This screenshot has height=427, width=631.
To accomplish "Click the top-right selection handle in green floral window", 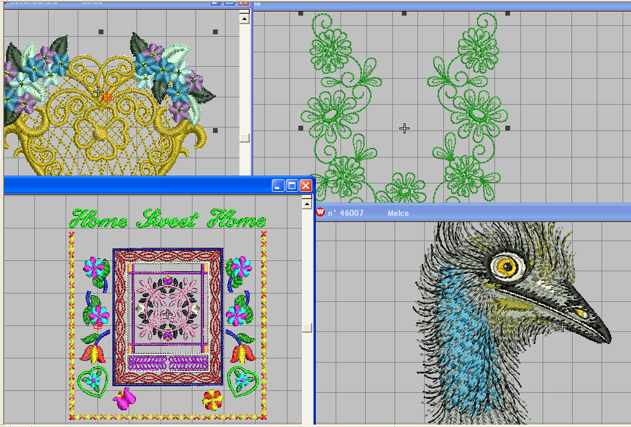I will pyautogui.click(x=508, y=14).
